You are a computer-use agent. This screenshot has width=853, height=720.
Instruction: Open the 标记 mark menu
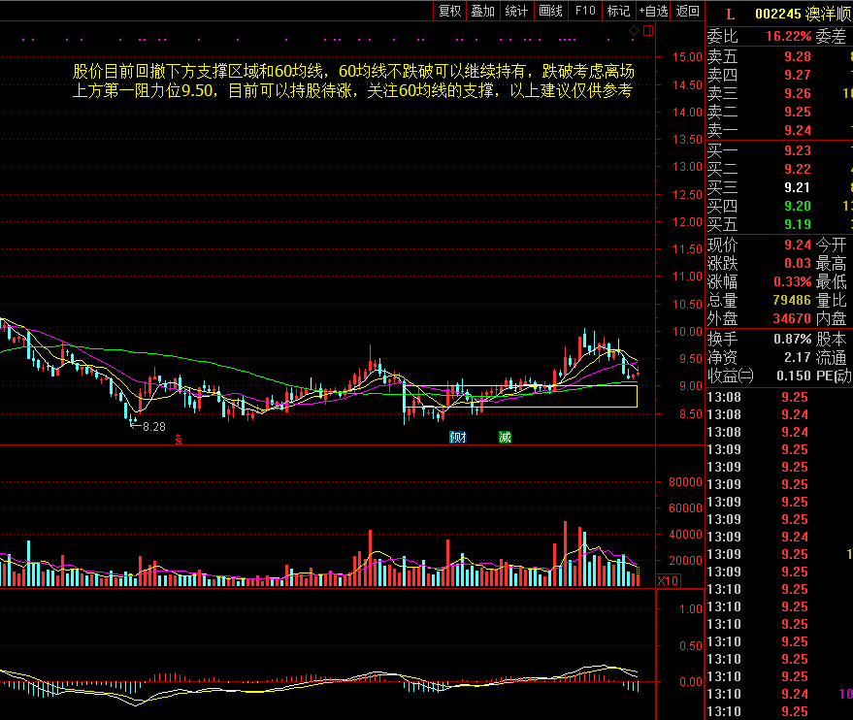tap(618, 11)
